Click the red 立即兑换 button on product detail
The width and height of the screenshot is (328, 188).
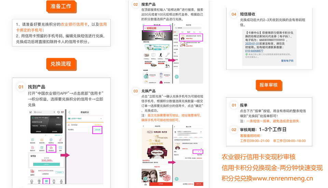click(x=161, y=184)
